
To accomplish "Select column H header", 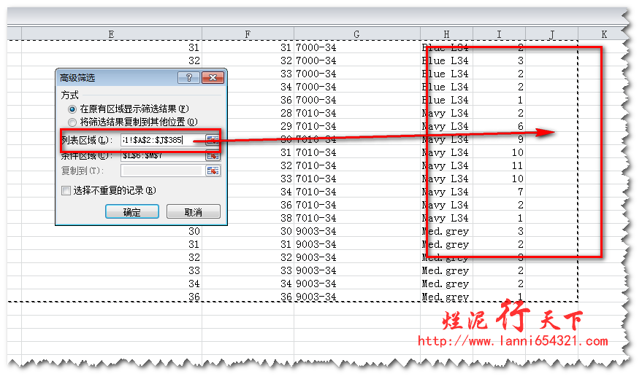I will point(446,34).
